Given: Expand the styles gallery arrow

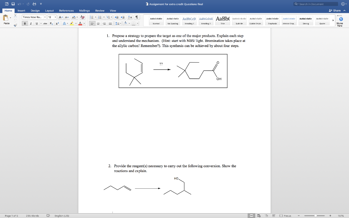Looking at the screenshot, I should click(333, 20).
